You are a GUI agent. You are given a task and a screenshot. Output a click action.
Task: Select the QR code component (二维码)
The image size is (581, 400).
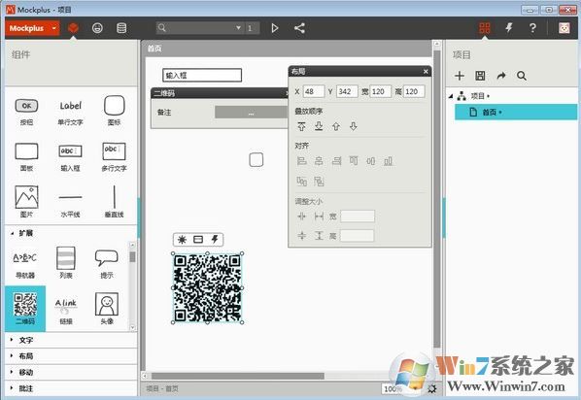[x=25, y=308]
